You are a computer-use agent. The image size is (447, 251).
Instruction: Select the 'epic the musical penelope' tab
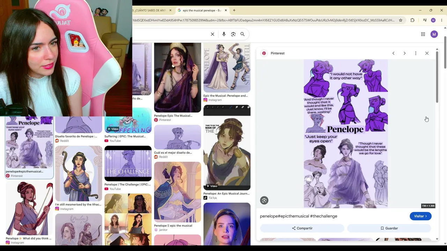202,10
